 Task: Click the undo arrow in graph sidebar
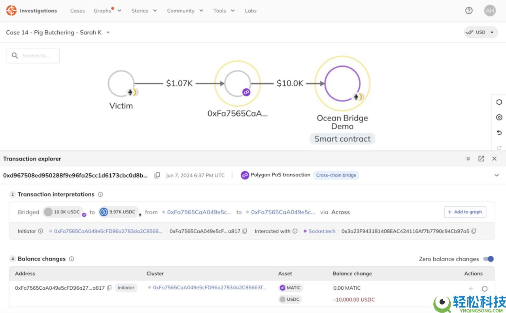click(x=499, y=133)
